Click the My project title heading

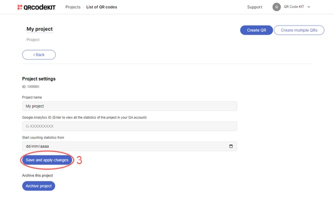(39, 29)
